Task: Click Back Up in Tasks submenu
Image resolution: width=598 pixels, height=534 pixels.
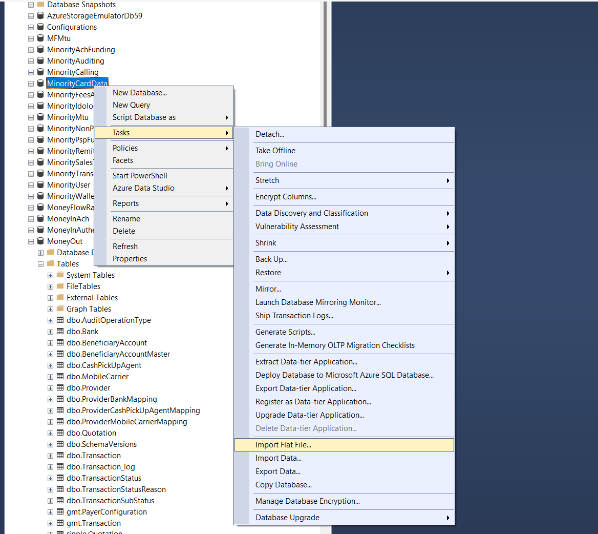Action: (271, 259)
